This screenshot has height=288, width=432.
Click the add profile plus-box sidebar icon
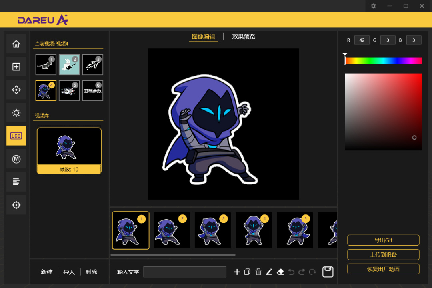16,67
